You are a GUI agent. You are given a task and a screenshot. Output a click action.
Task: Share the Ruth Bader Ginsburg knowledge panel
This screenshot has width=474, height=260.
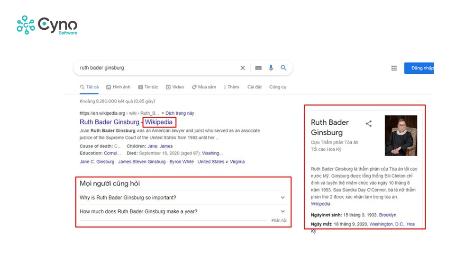pyautogui.click(x=369, y=124)
